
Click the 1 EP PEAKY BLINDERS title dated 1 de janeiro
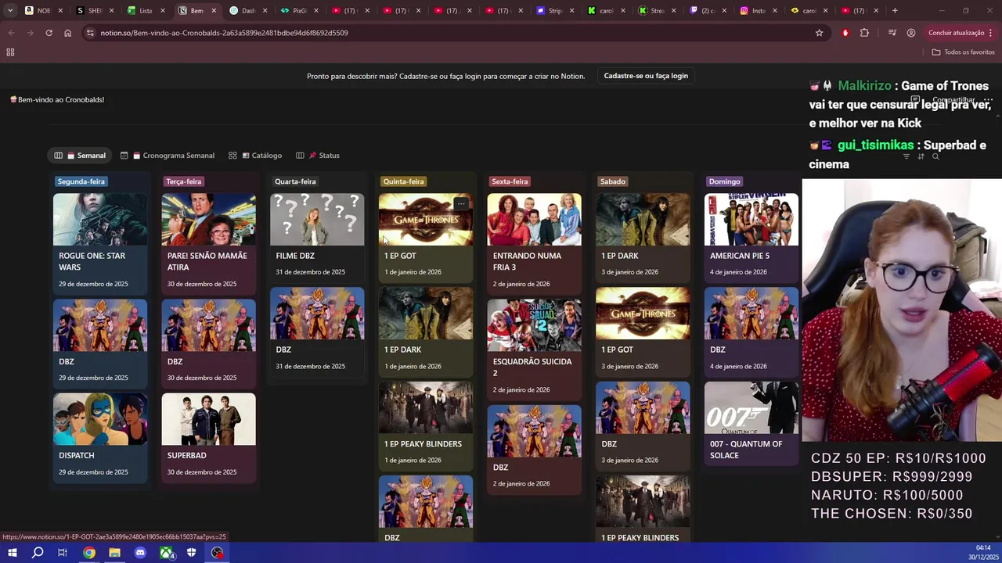pos(423,444)
